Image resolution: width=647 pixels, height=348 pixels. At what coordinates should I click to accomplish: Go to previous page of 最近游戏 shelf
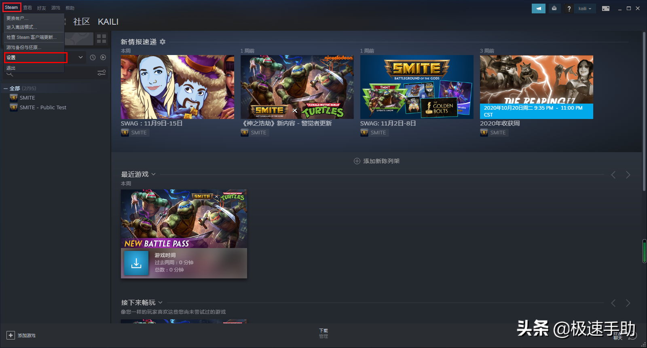[x=613, y=175]
